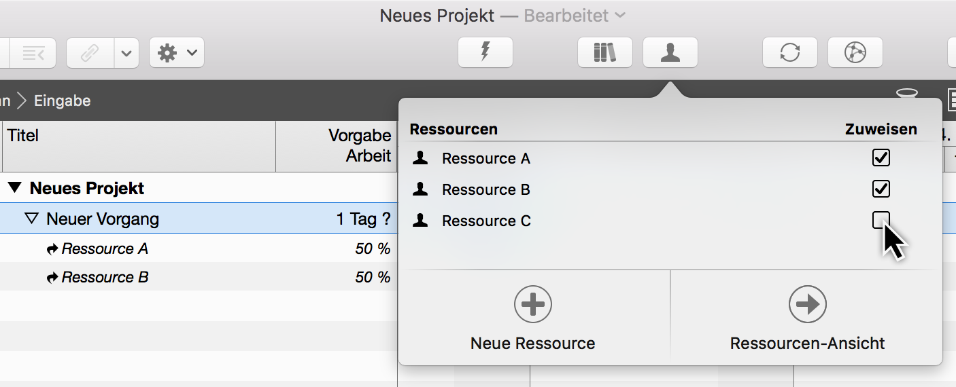Image resolution: width=956 pixels, height=387 pixels.
Task: Collapse the Neues Projekt group triangle
Action: [x=15, y=188]
